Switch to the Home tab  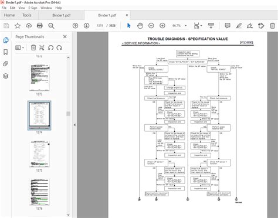pos(9,15)
